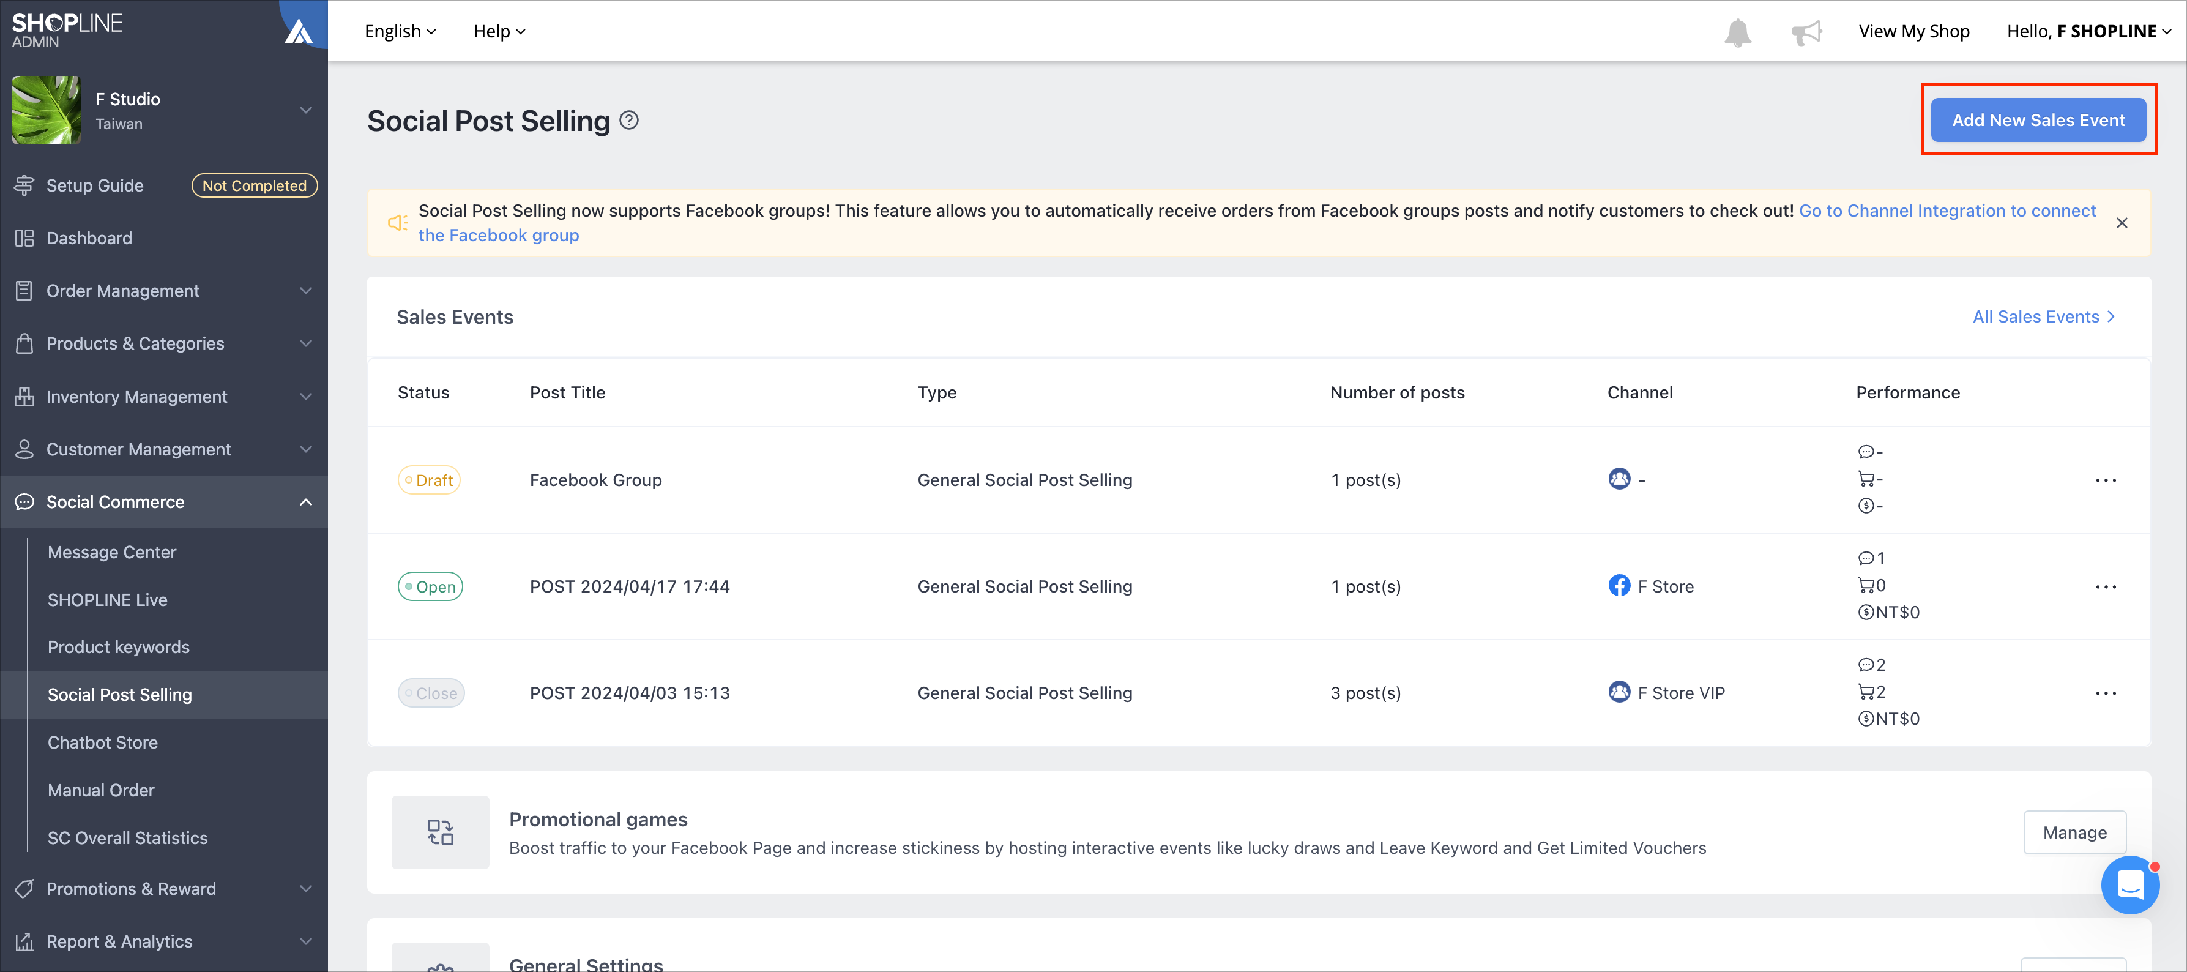This screenshot has width=2187, height=972.
Task: Click the Report & Analytics chart icon
Action: coord(24,941)
